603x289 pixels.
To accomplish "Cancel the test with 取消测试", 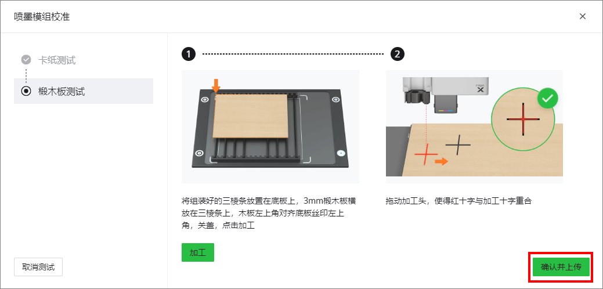I will [x=38, y=267].
